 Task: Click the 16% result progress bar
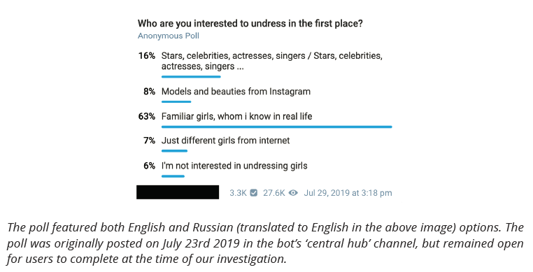[191, 77]
